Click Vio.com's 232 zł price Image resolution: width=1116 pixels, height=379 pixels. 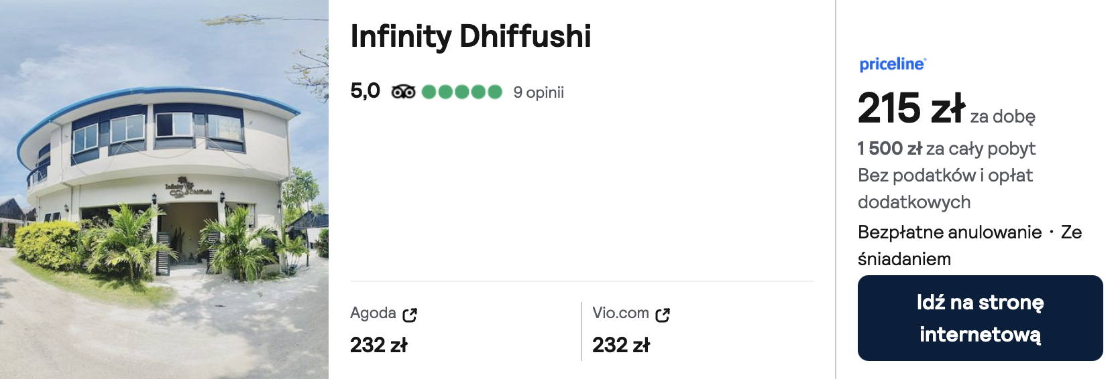point(620,345)
